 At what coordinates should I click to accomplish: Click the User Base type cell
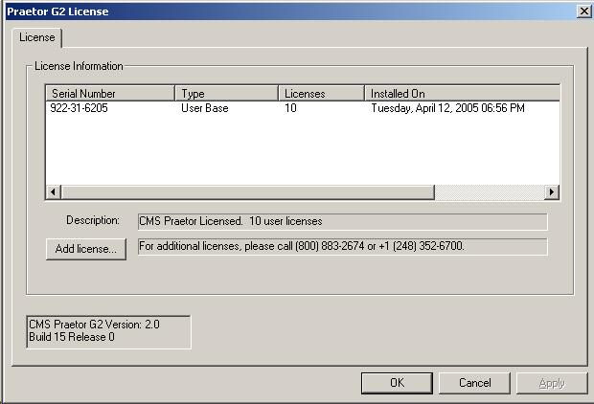point(205,108)
